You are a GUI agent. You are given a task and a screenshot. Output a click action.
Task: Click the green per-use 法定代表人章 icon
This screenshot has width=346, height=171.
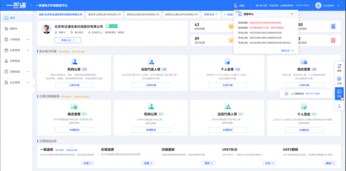coord(227,106)
